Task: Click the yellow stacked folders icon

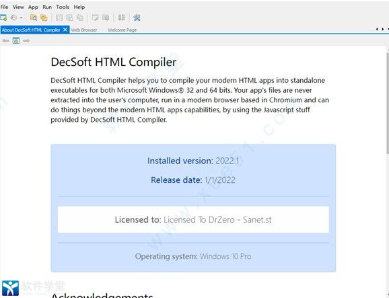Action: [44, 17]
